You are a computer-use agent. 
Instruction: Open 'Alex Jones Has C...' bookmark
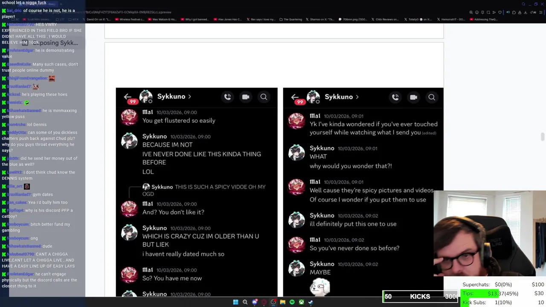tap(228, 19)
